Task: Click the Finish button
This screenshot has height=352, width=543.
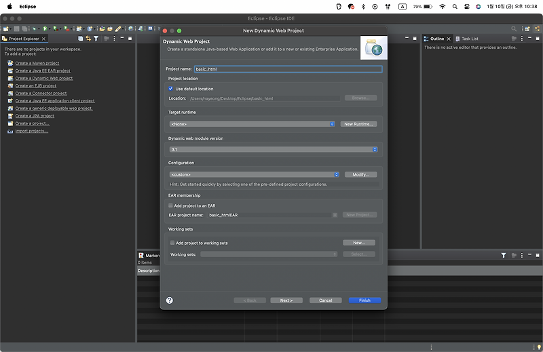Action: coord(364,300)
